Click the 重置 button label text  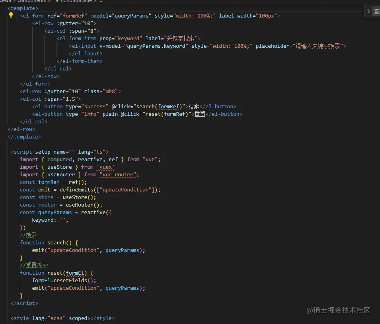click(x=200, y=114)
